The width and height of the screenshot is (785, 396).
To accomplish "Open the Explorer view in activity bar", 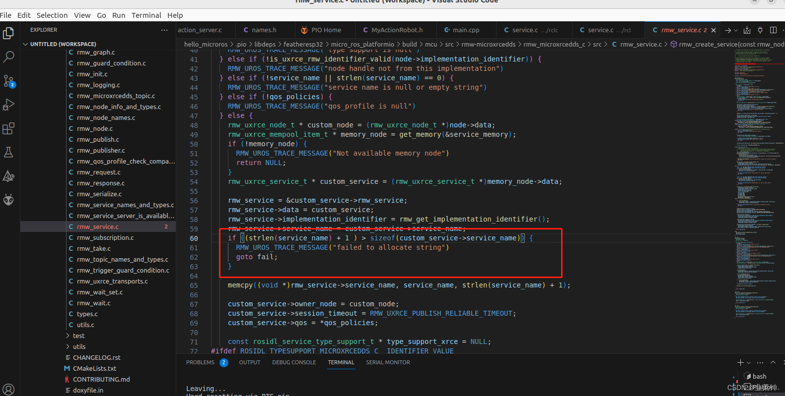I will tap(8, 33).
